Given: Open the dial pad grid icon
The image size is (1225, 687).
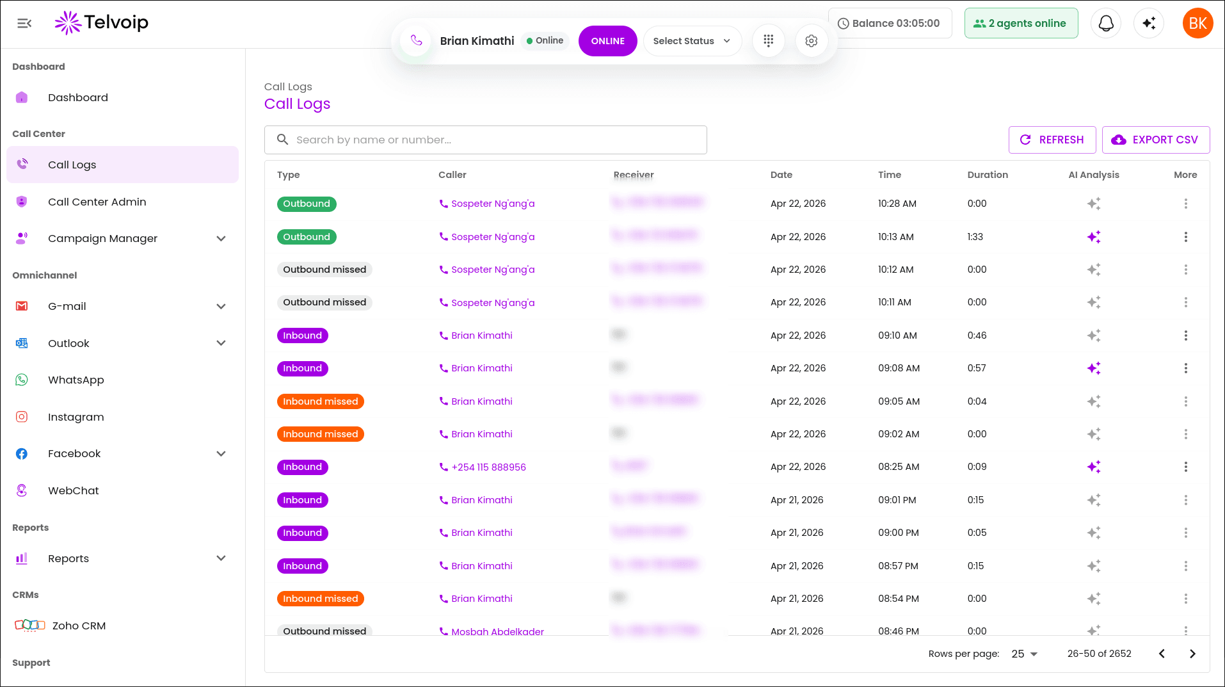Looking at the screenshot, I should pos(768,41).
